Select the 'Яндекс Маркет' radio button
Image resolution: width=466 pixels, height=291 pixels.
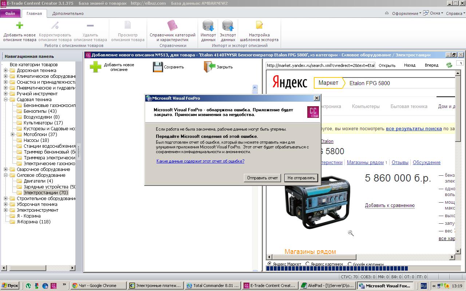[x=269, y=264]
